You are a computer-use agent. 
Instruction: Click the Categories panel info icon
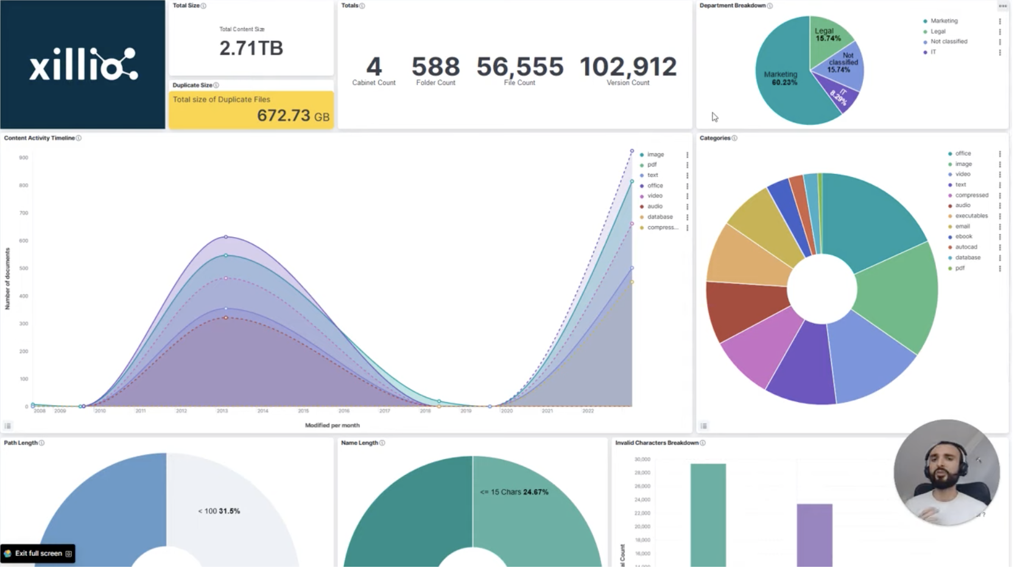click(734, 139)
